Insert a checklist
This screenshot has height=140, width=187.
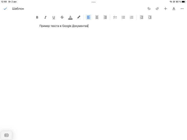tap(115, 17)
